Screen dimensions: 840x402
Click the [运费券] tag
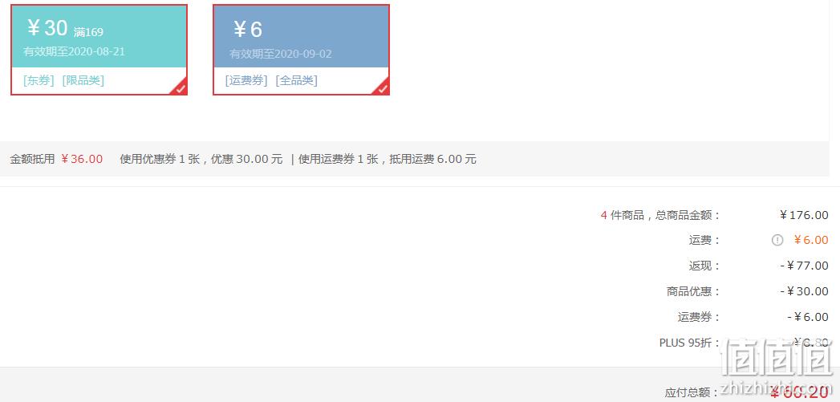point(246,80)
